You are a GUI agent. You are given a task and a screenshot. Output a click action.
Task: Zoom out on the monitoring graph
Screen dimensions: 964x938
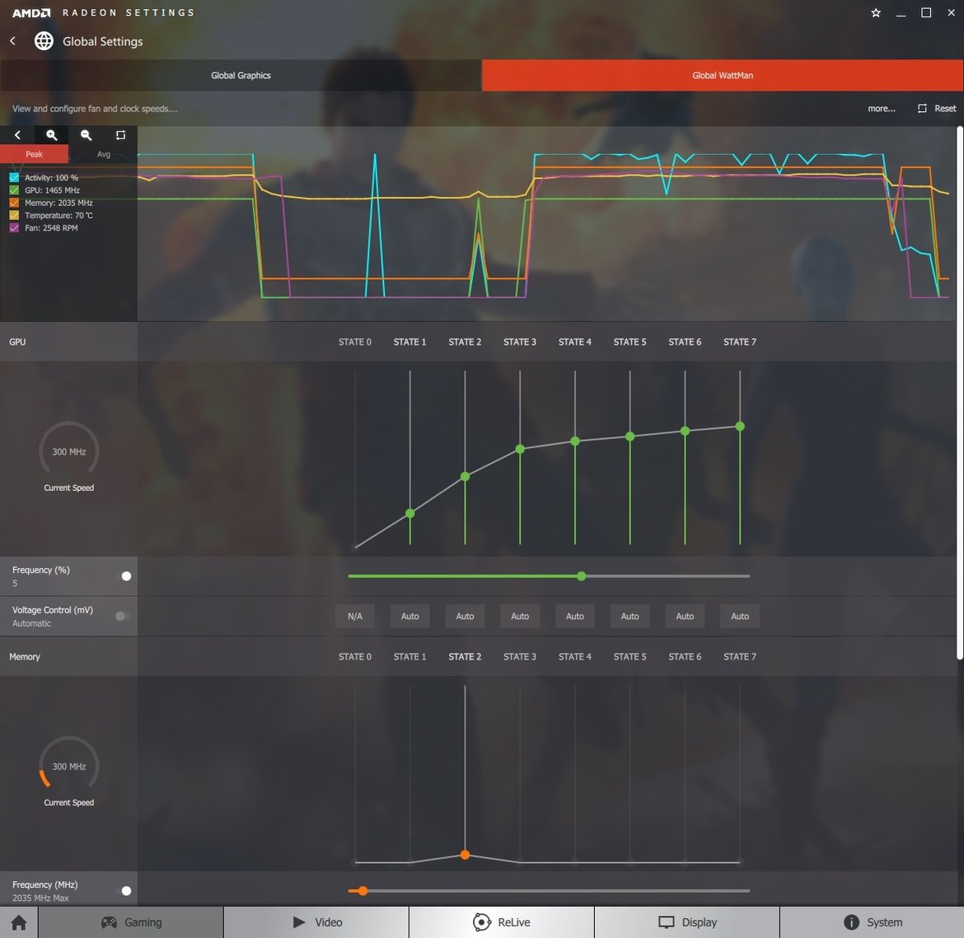[x=86, y=134]
